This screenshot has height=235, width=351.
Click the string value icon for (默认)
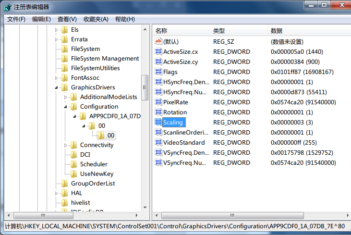pyautogui.click(x=158, y=41)
